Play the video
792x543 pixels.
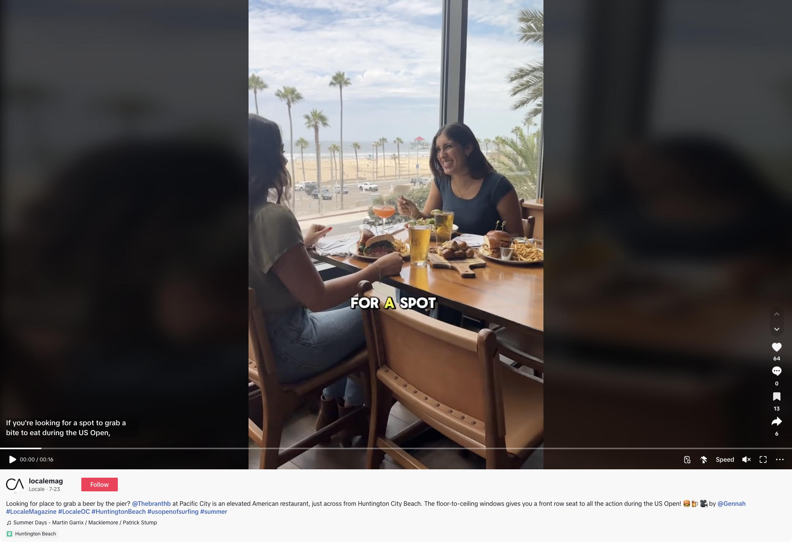[x=12, y=459]
